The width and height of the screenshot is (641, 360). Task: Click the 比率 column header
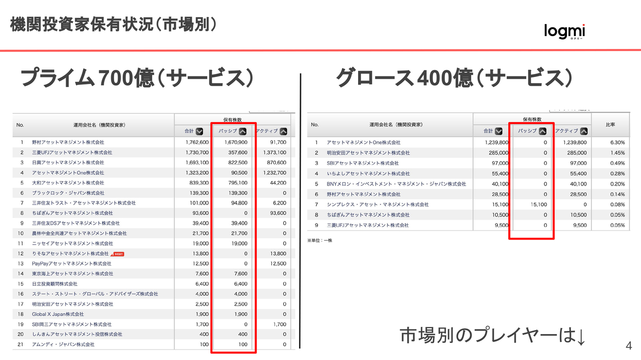click(x=610, y=124)
